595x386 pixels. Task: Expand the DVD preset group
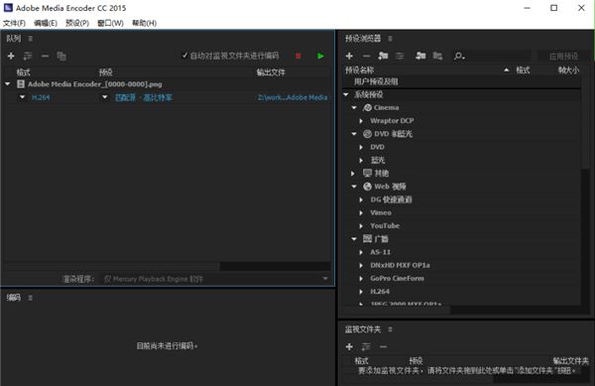[361, 147]
